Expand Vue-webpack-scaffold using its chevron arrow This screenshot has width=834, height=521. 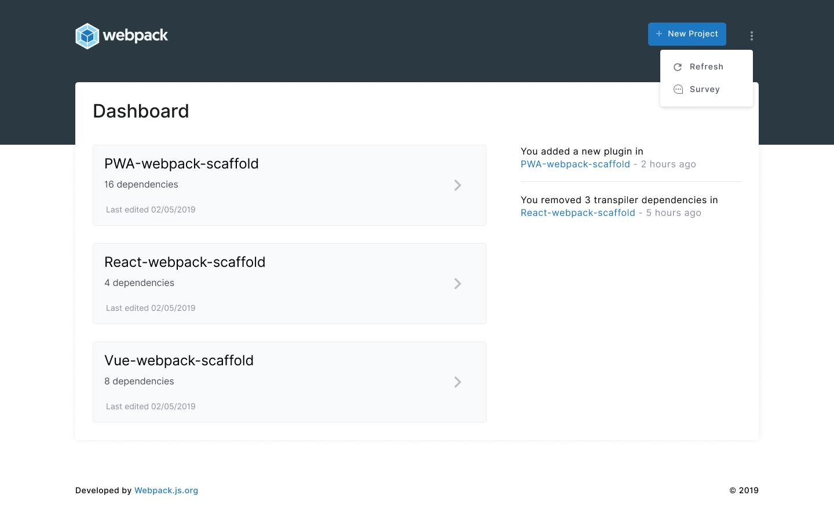pos(458,382)
